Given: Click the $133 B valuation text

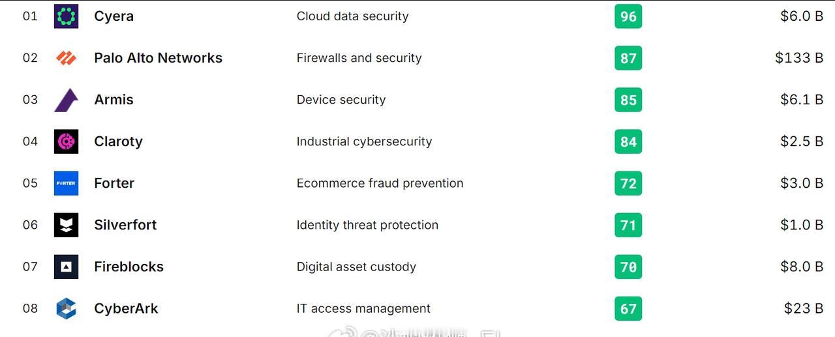Looking at the screenshot, I should point(798,58).
